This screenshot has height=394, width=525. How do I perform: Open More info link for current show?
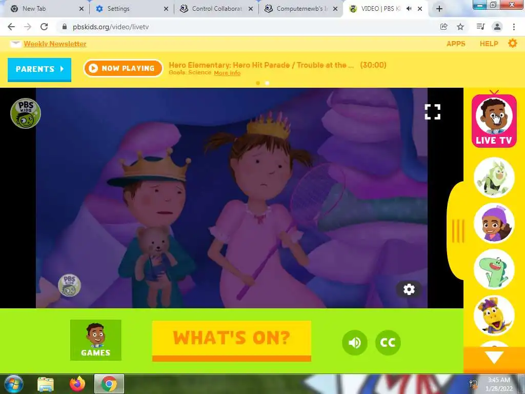pyautogui.click(x=227, y=73)
